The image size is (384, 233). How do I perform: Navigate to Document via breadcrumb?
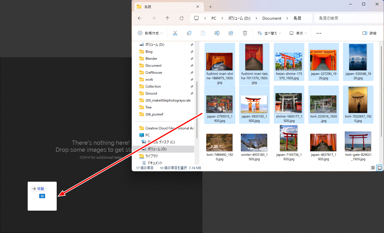click(271, 18)
